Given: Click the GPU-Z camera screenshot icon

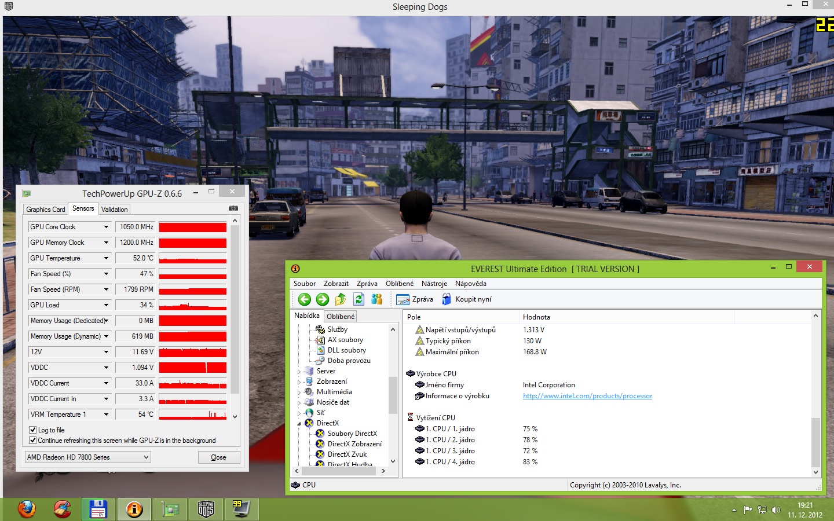Looking at the screenshot, I should (x=233, y=208).
